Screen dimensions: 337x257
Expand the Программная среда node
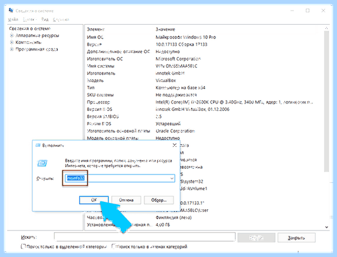(x=12, y=49)
